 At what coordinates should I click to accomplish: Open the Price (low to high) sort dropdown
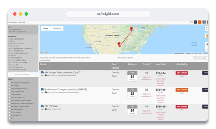point(200,58)
